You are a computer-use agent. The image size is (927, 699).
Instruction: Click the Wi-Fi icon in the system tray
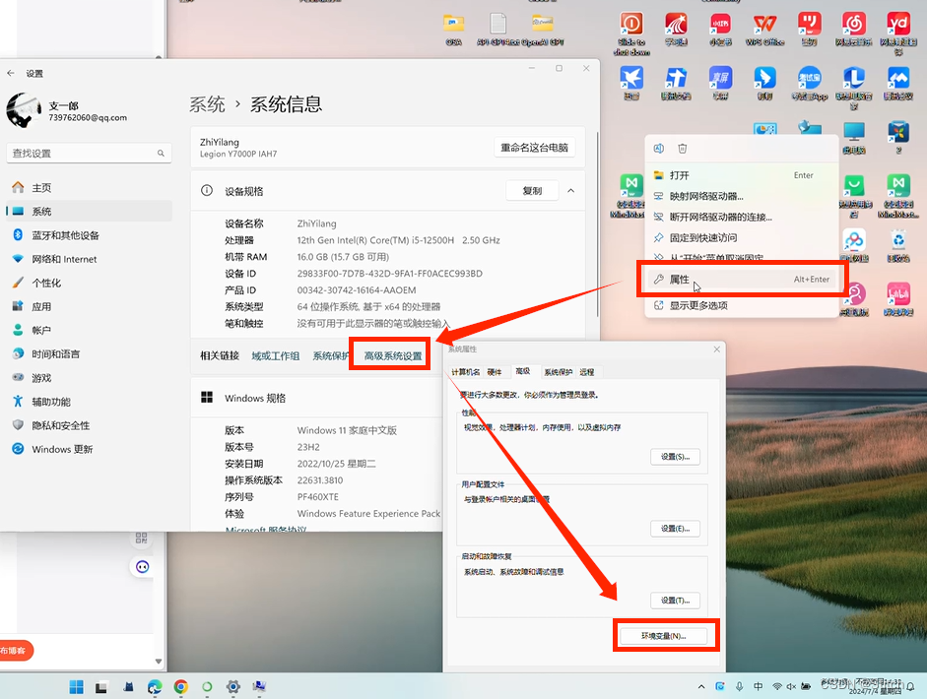(775, 686)
